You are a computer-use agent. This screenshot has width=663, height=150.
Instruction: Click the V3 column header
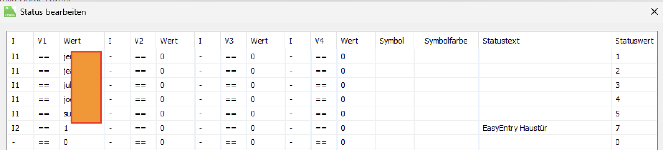(229, 41)
